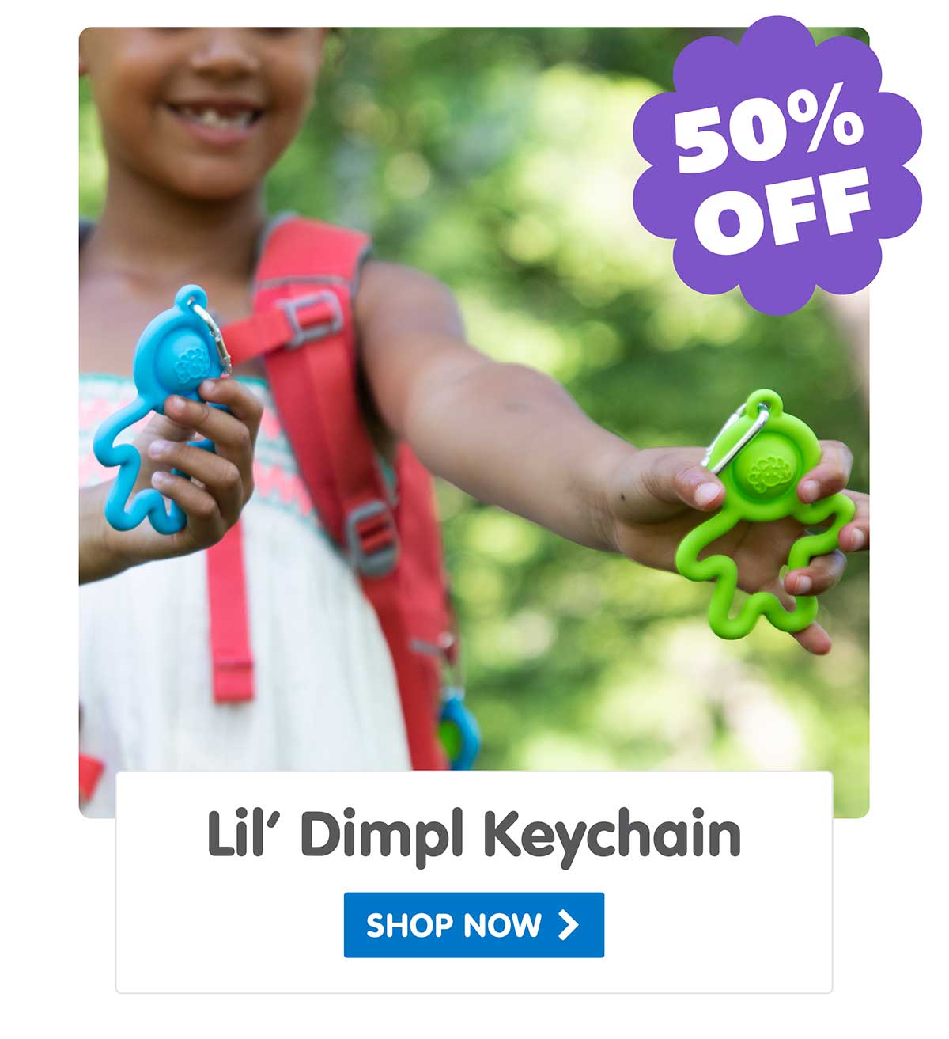The width and height of the screenshot is (949, 1039).
Task: Open the Lil' Dimpl Keychain title link
Action: point(474,834)
